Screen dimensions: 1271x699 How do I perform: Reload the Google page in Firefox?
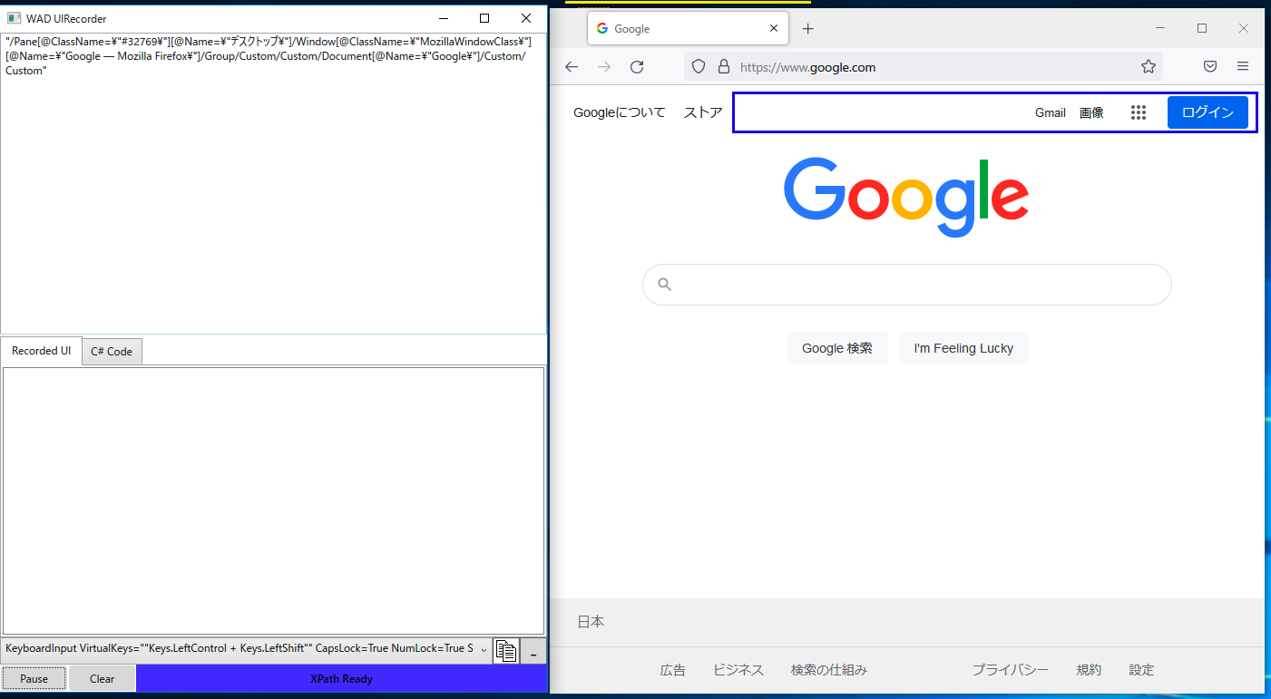point(636,66)
